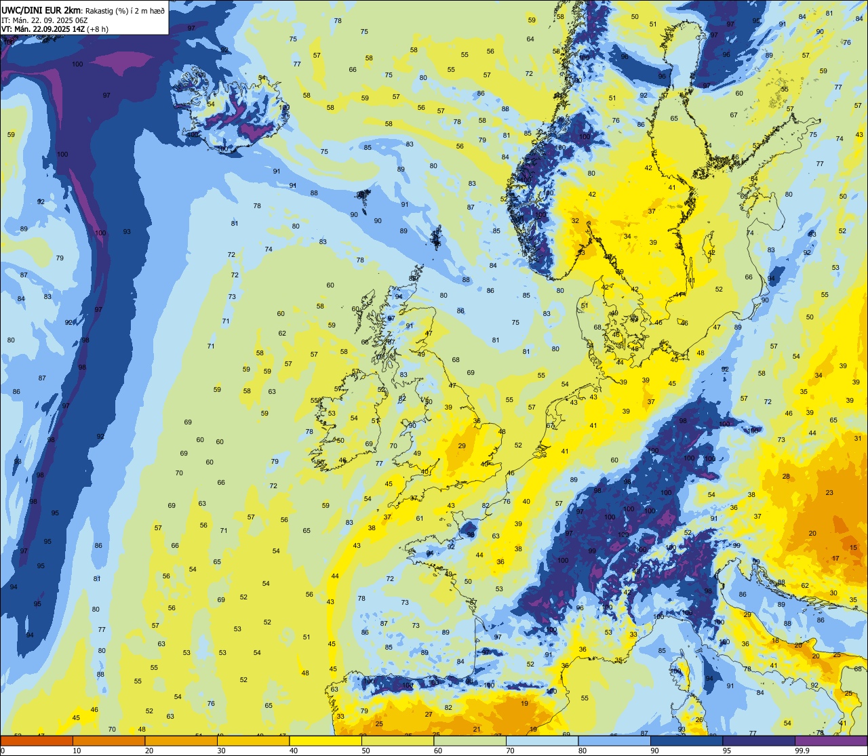The image size is (868, 756).
Task: Click the "Rakastig (%) í 2 m hæð" label
Action: pos(123,12)
